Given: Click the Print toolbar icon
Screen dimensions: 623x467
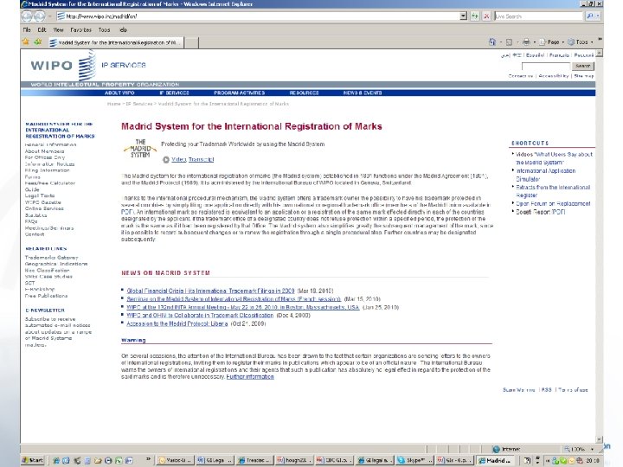Looking at the screenshot, I should click(526, 42).
